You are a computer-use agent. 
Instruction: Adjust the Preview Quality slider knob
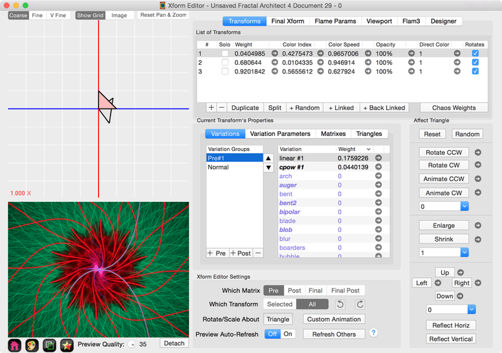coord(132,344)
